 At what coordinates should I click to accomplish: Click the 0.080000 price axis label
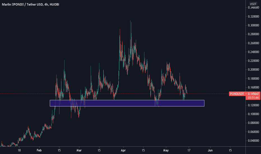coord(253,123)
